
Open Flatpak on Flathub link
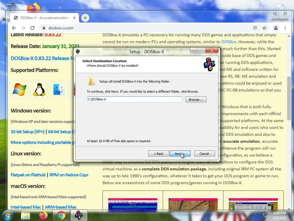(x=28, y=175)
